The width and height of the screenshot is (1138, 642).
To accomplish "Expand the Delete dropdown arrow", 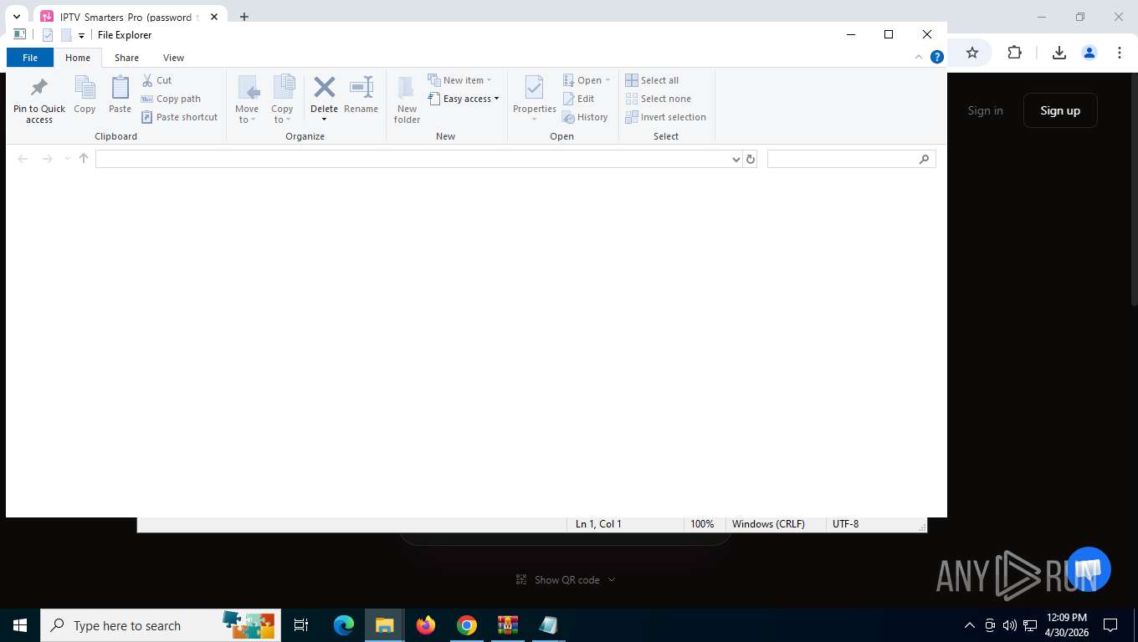I will coord(324,120).
